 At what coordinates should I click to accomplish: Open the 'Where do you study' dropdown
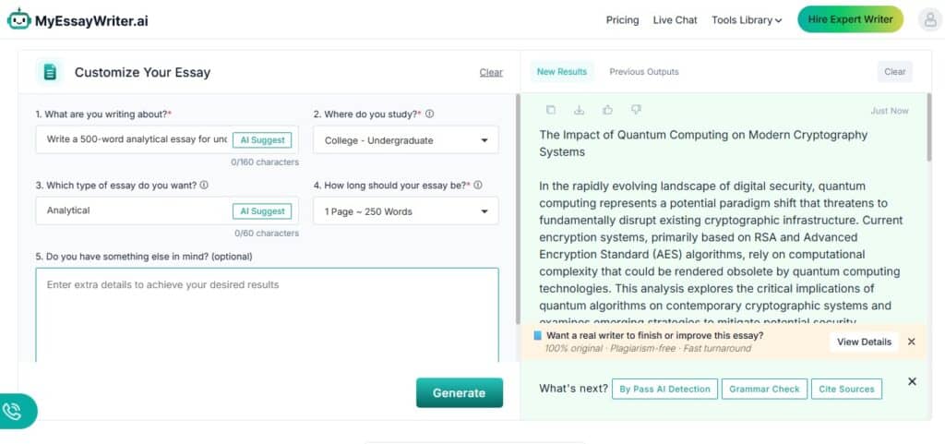tap(405, 140)
